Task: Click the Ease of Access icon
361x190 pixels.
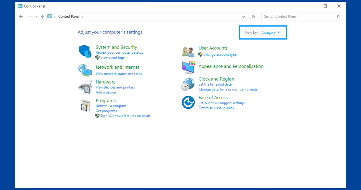Action: pyautogui.click(x=188, y=102)
